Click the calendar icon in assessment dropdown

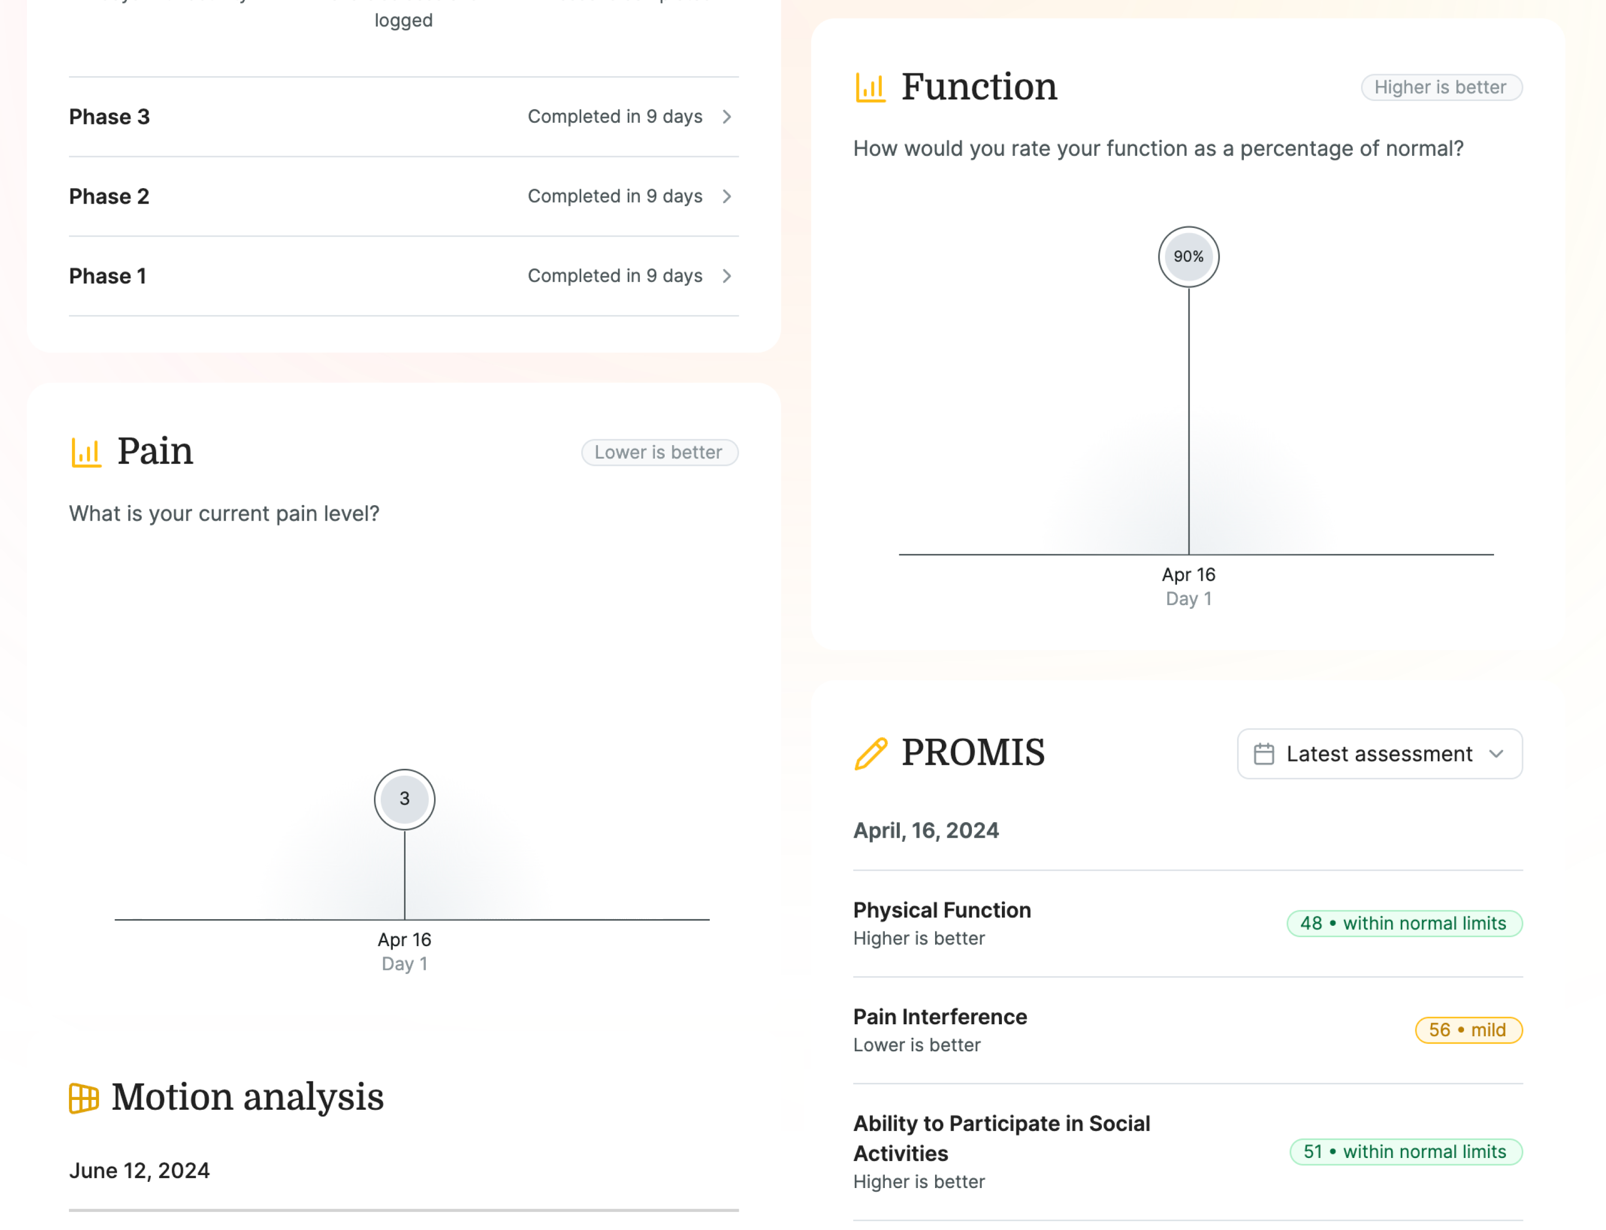[1264, 754]
